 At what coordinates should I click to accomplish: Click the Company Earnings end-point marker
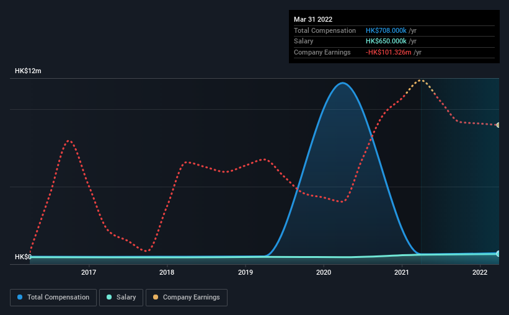tap(498, 125)
